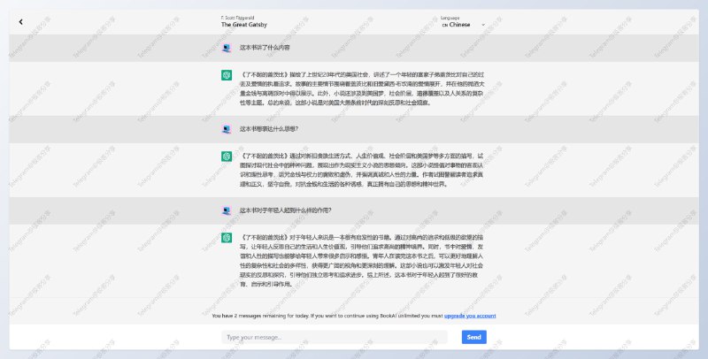Click the answer paragraph mentioning 人生价值观
Screen dimensions: 708x359
(x=362, y=170)
